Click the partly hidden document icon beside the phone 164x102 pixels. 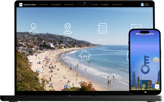(136, 26)
